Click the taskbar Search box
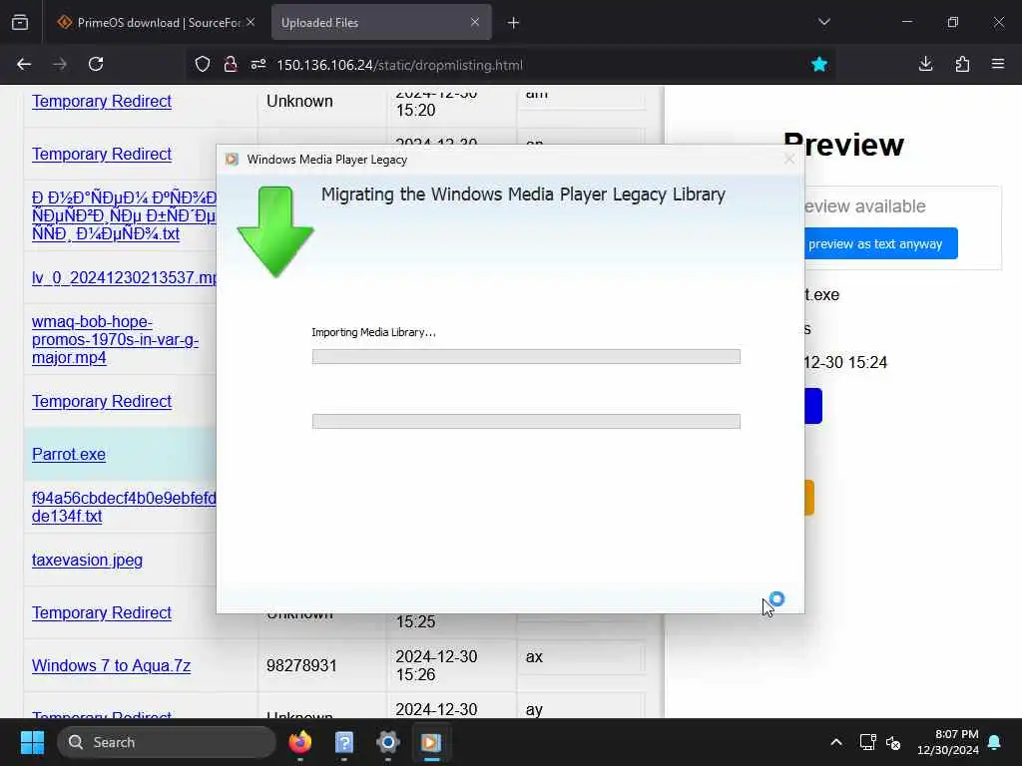 [x=167, y=742]
